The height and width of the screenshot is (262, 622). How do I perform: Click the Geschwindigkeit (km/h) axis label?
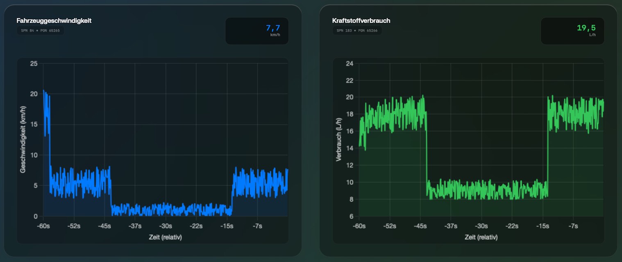pyautogui.click(x=23, y=140)
